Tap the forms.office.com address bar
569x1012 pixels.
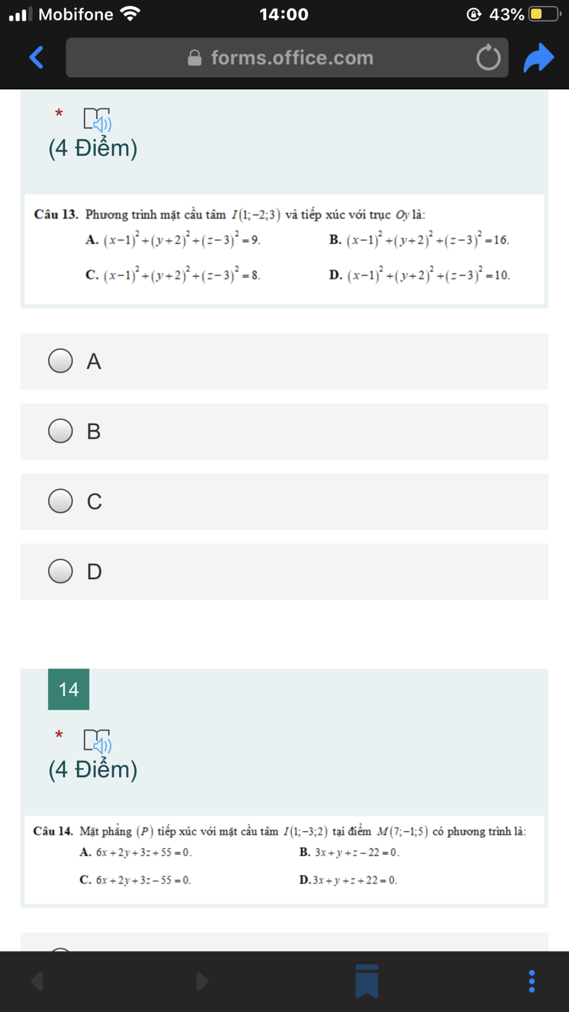pos(287,57)
